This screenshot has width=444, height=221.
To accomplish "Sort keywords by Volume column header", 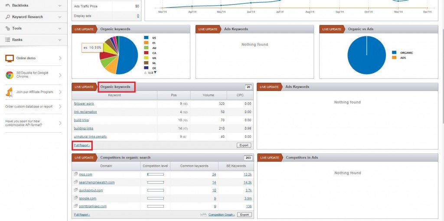I will pos(209,95).
